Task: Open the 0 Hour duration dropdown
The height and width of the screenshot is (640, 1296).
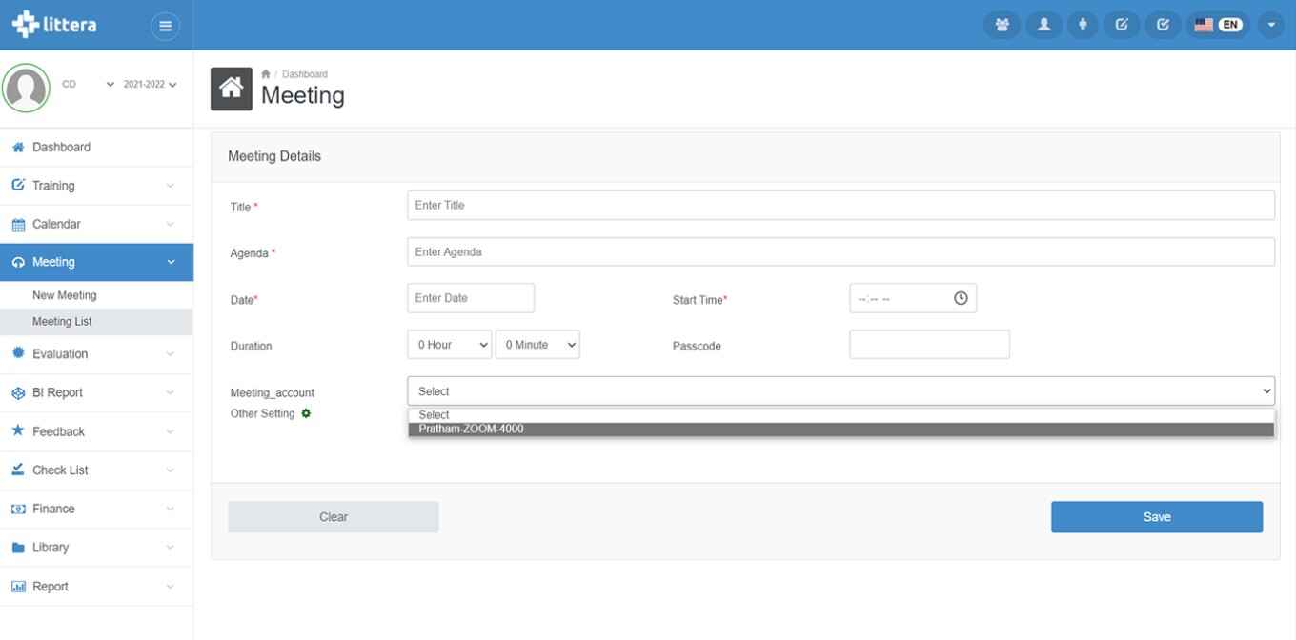Action: coord(449,345)
